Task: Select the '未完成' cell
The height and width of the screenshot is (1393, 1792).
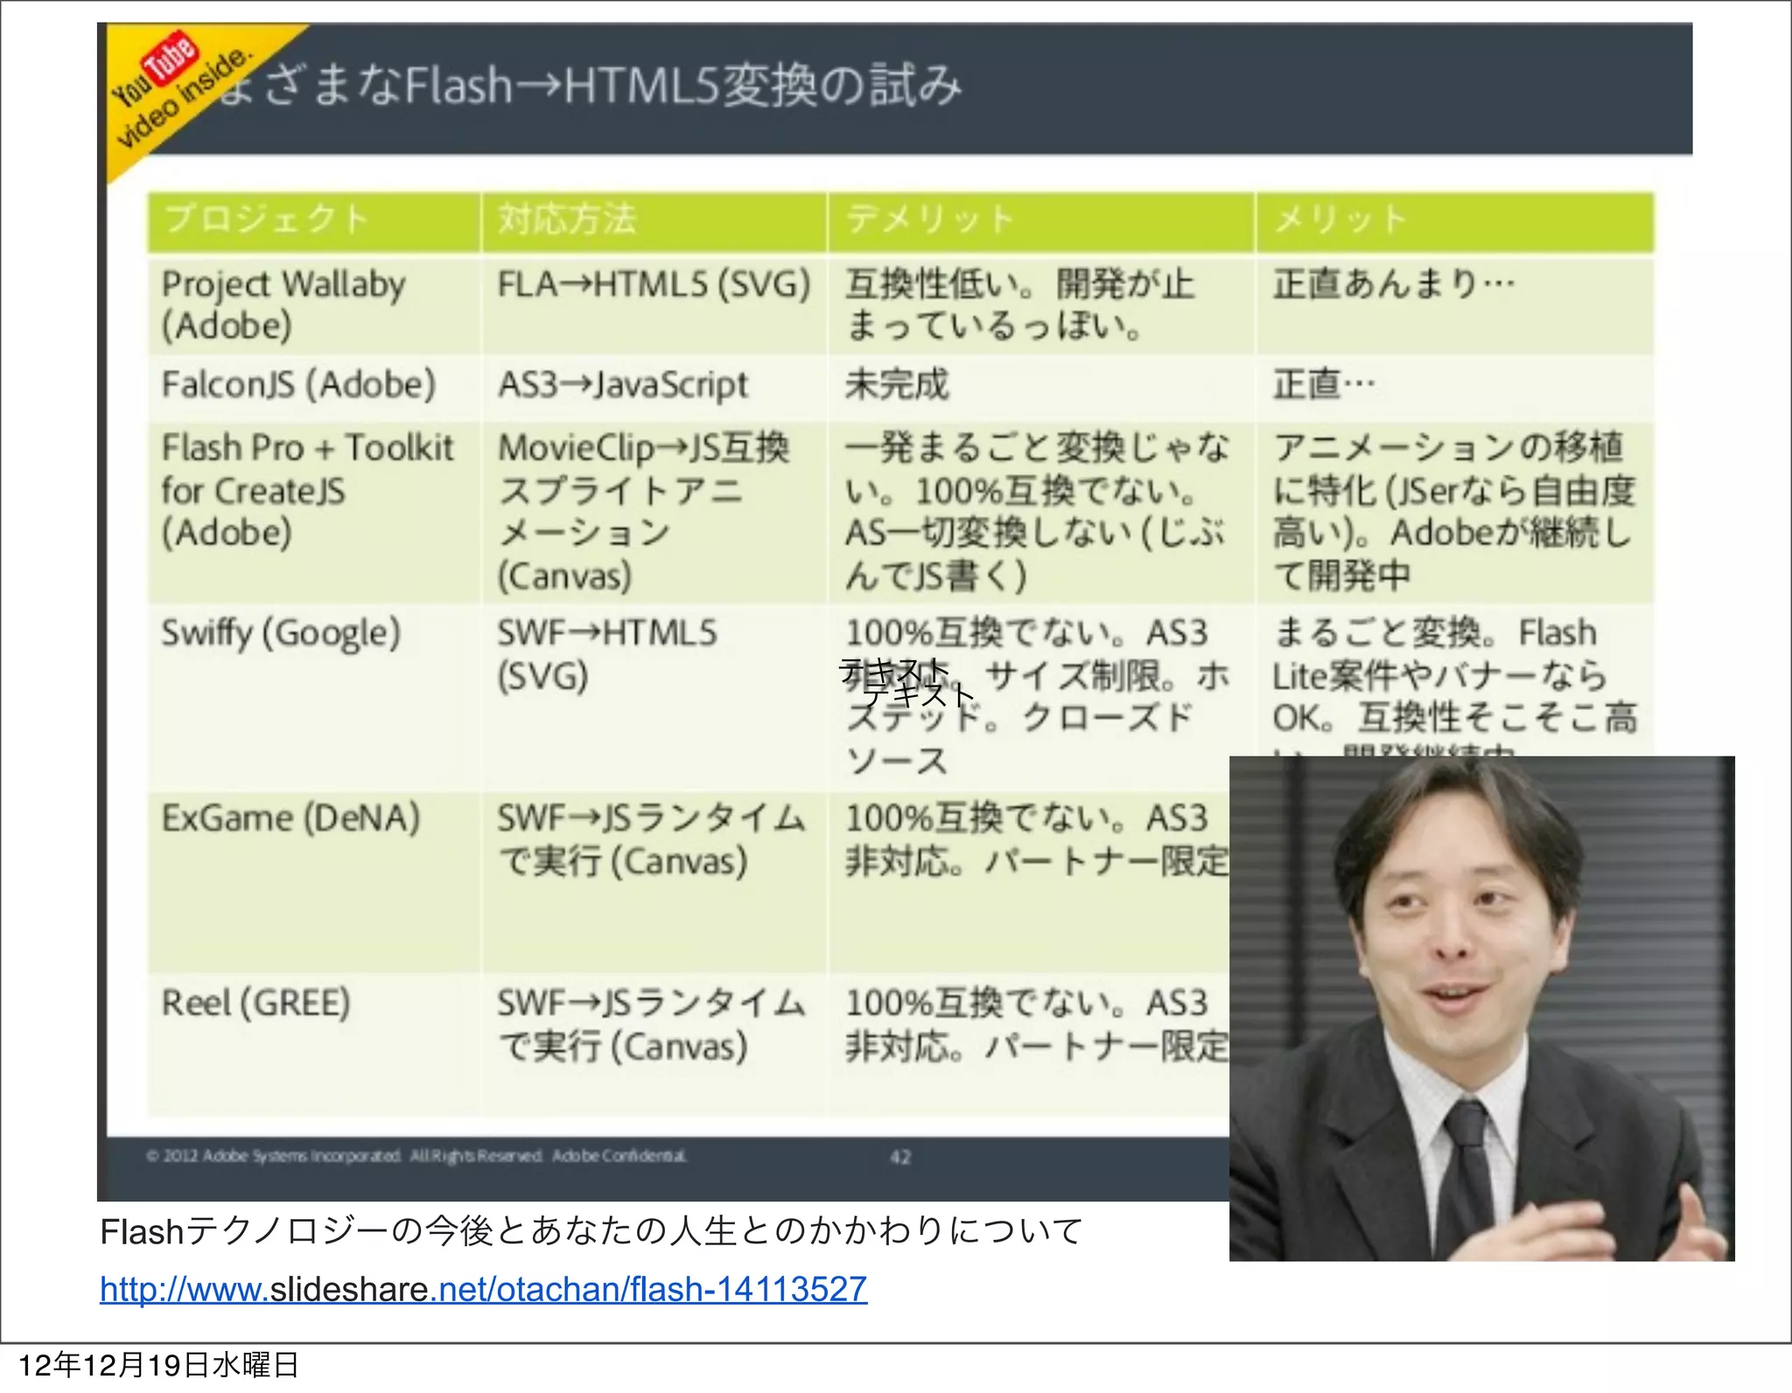Action: click(x=1041, y=387)
